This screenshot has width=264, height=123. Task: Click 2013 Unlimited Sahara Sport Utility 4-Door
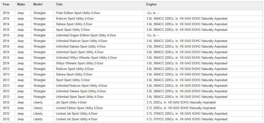[81, 91]
